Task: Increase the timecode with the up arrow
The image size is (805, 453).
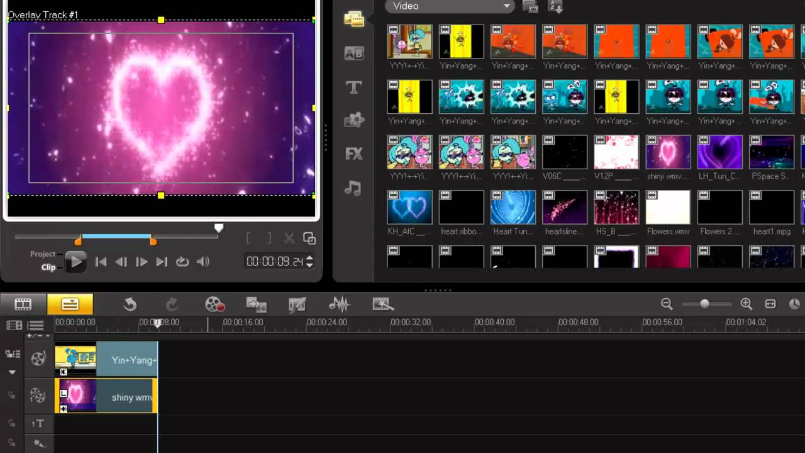Action: pos(309,258)
